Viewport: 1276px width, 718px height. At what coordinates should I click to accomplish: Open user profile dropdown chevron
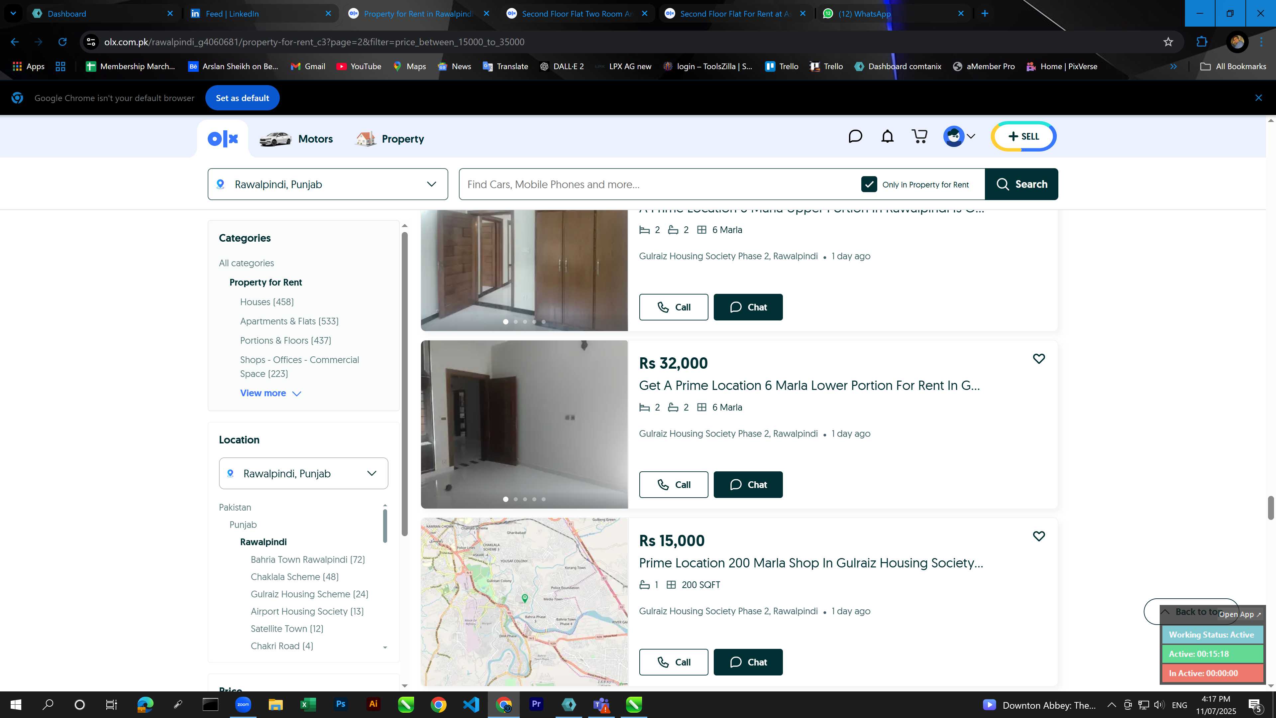click(x=971, y=136)
